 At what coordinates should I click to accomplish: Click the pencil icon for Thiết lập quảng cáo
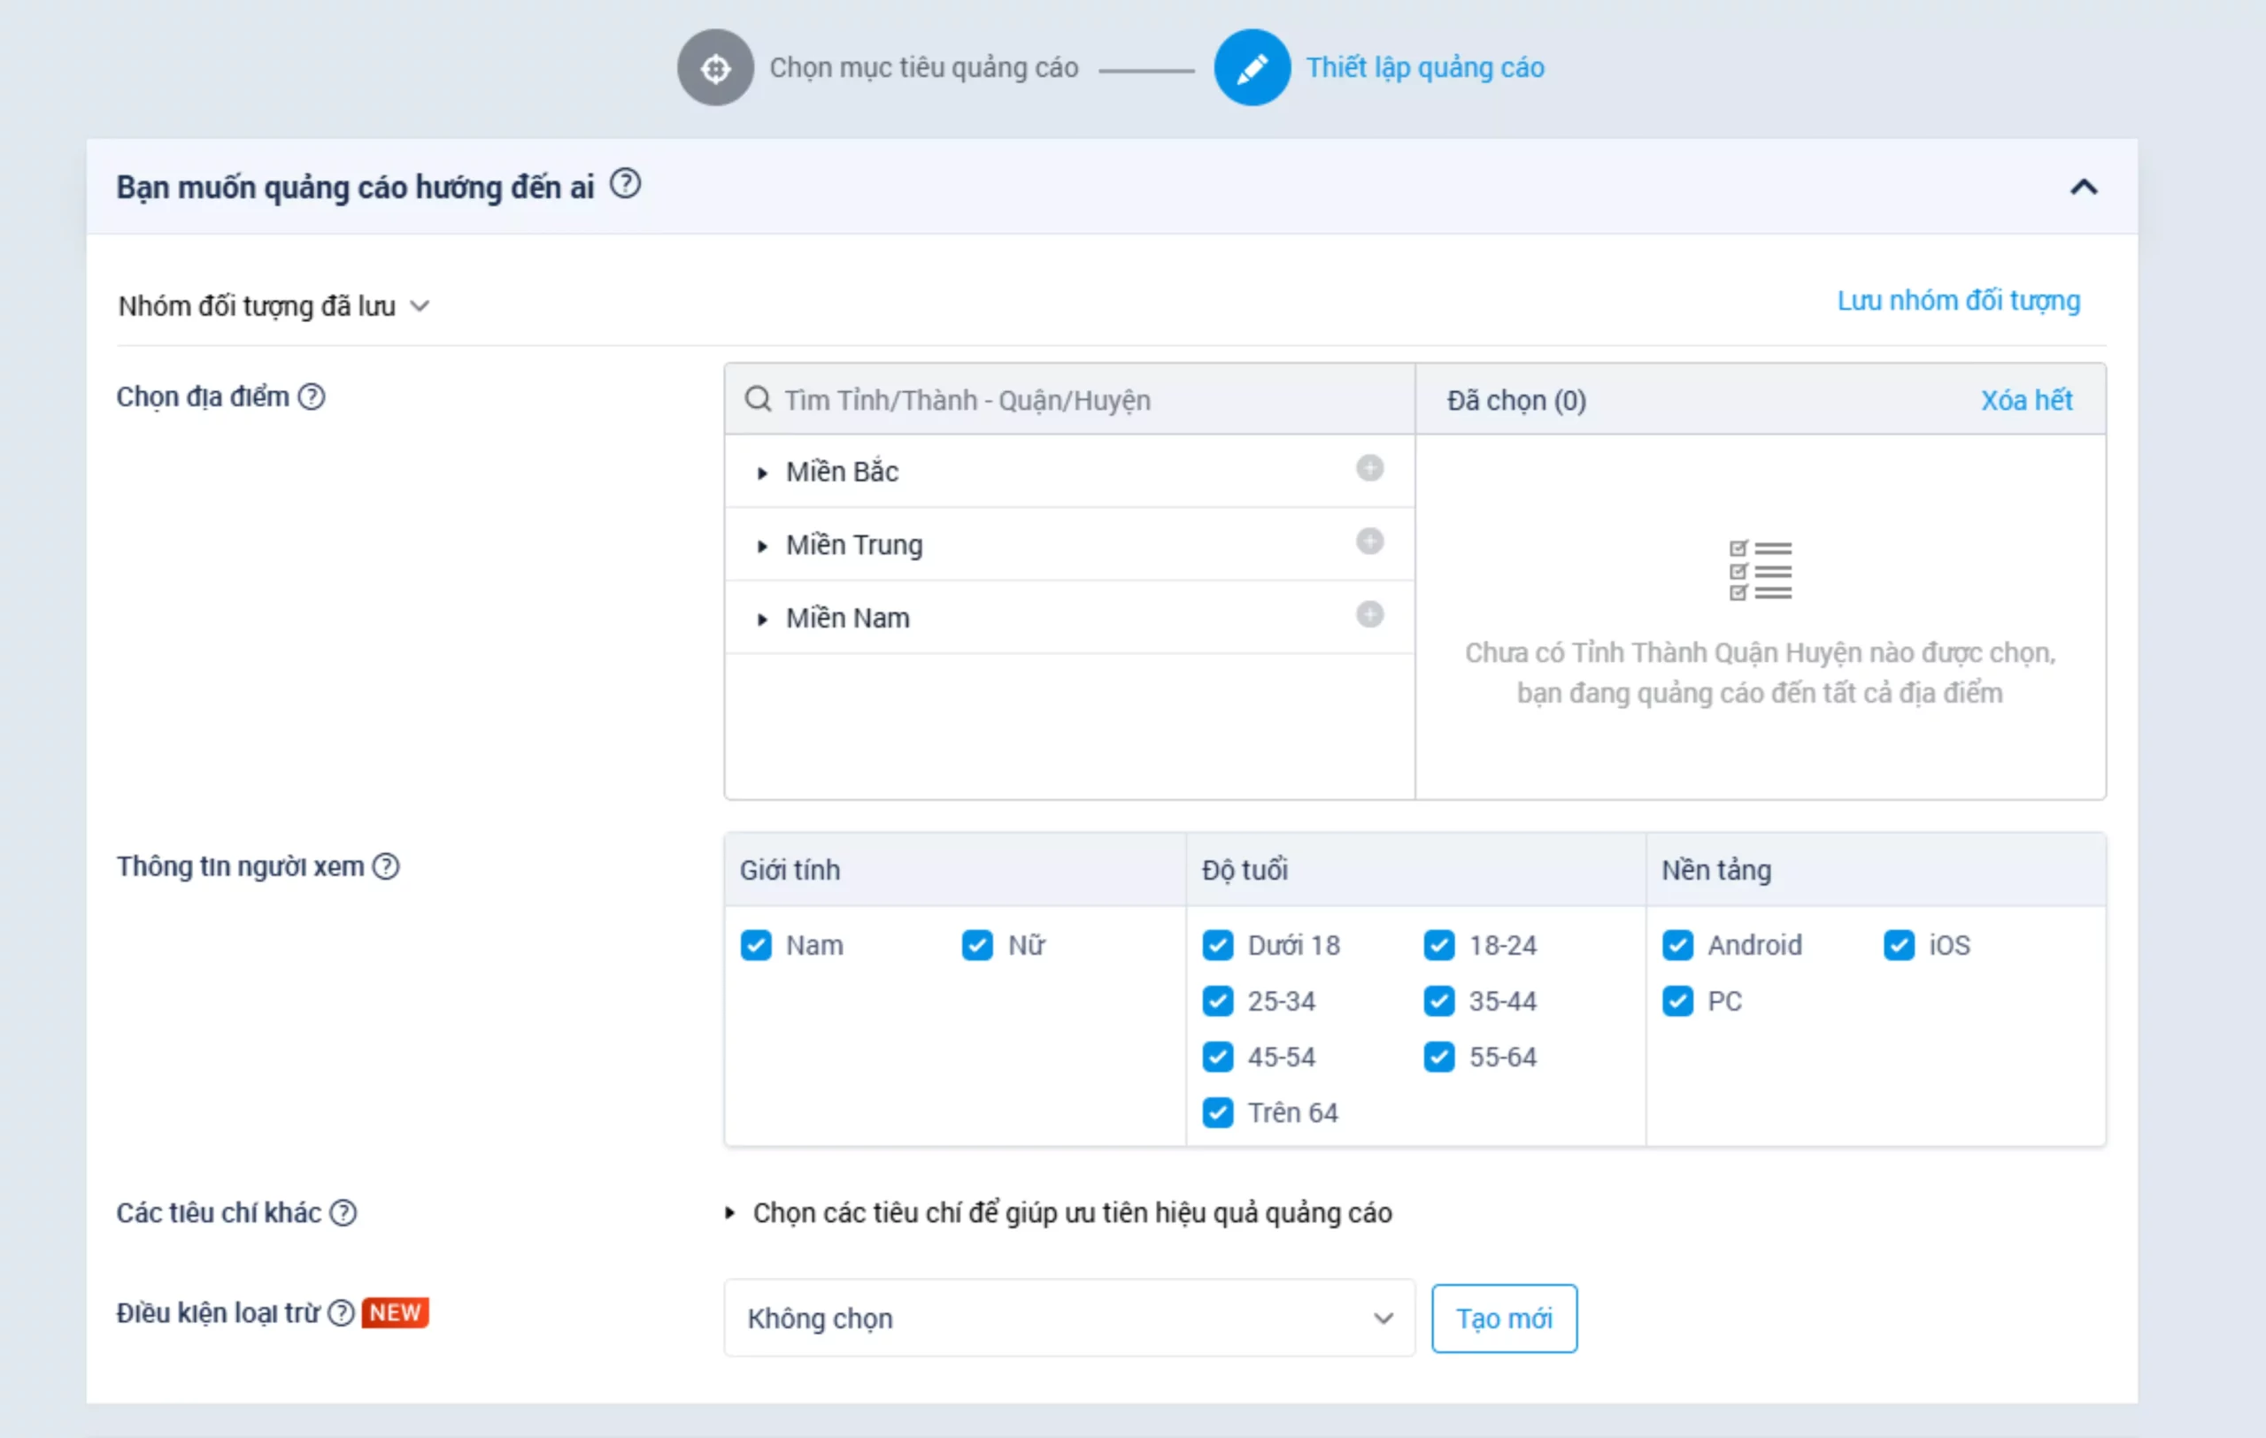(x=1252, y=68)
